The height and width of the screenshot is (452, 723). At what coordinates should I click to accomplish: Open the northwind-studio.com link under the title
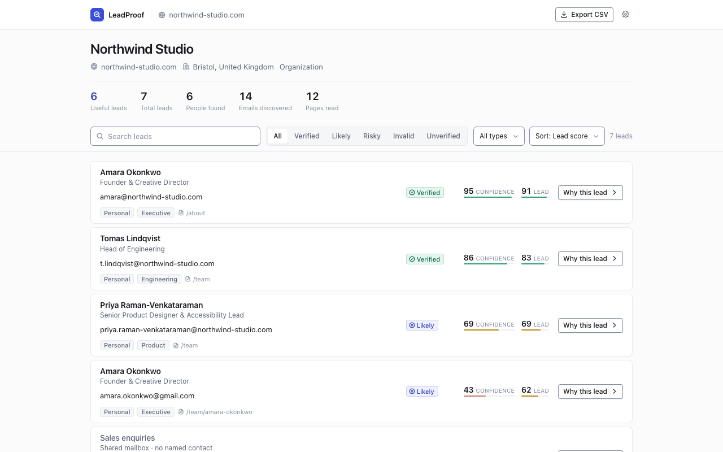(x=138, y=67)
